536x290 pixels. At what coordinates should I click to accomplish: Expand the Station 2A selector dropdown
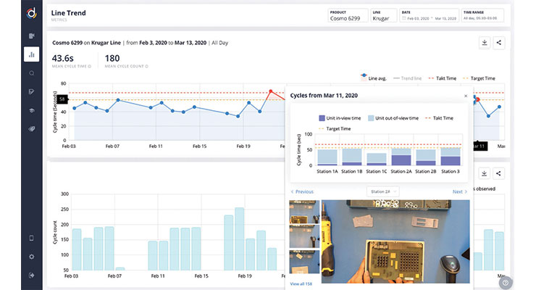coord(382,191)
